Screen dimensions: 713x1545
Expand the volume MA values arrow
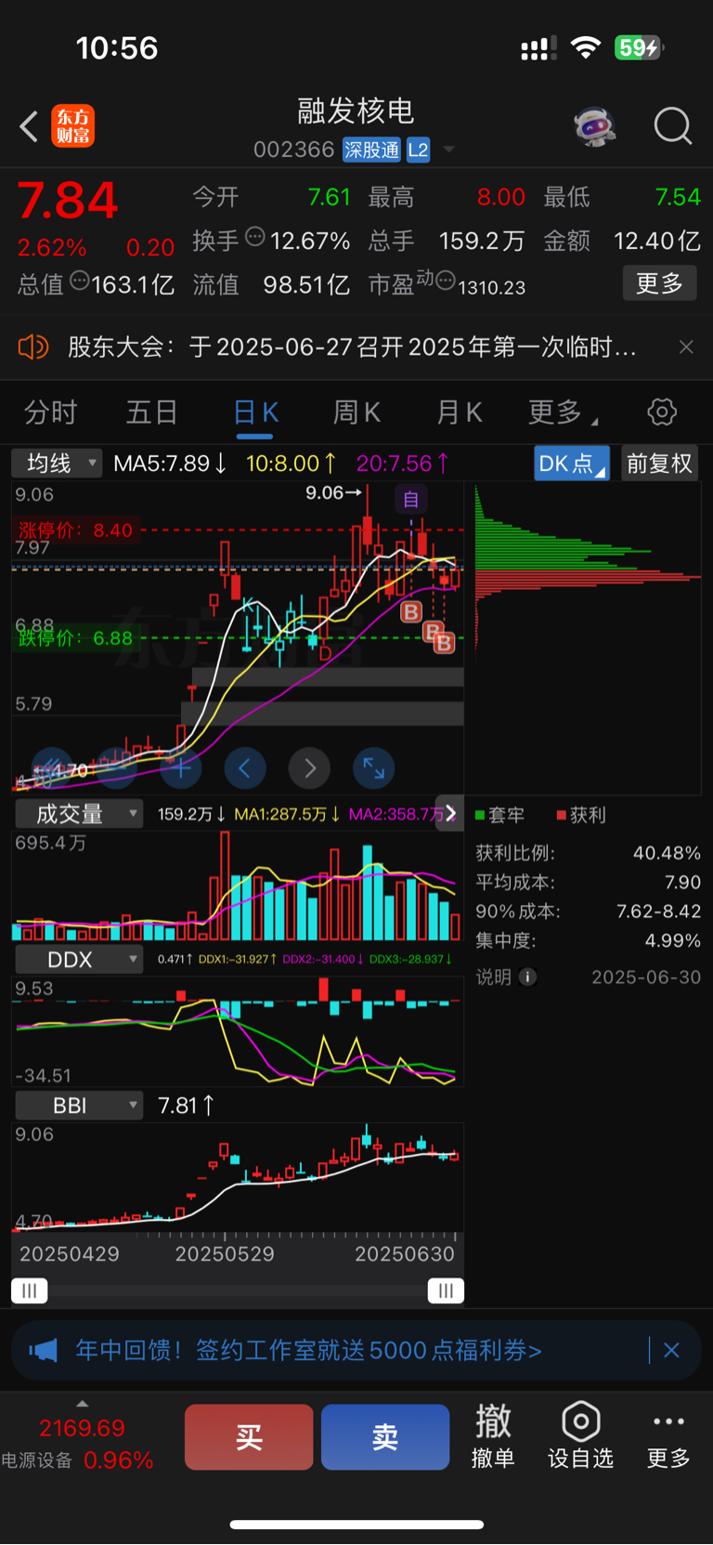(x=450, y=814)
